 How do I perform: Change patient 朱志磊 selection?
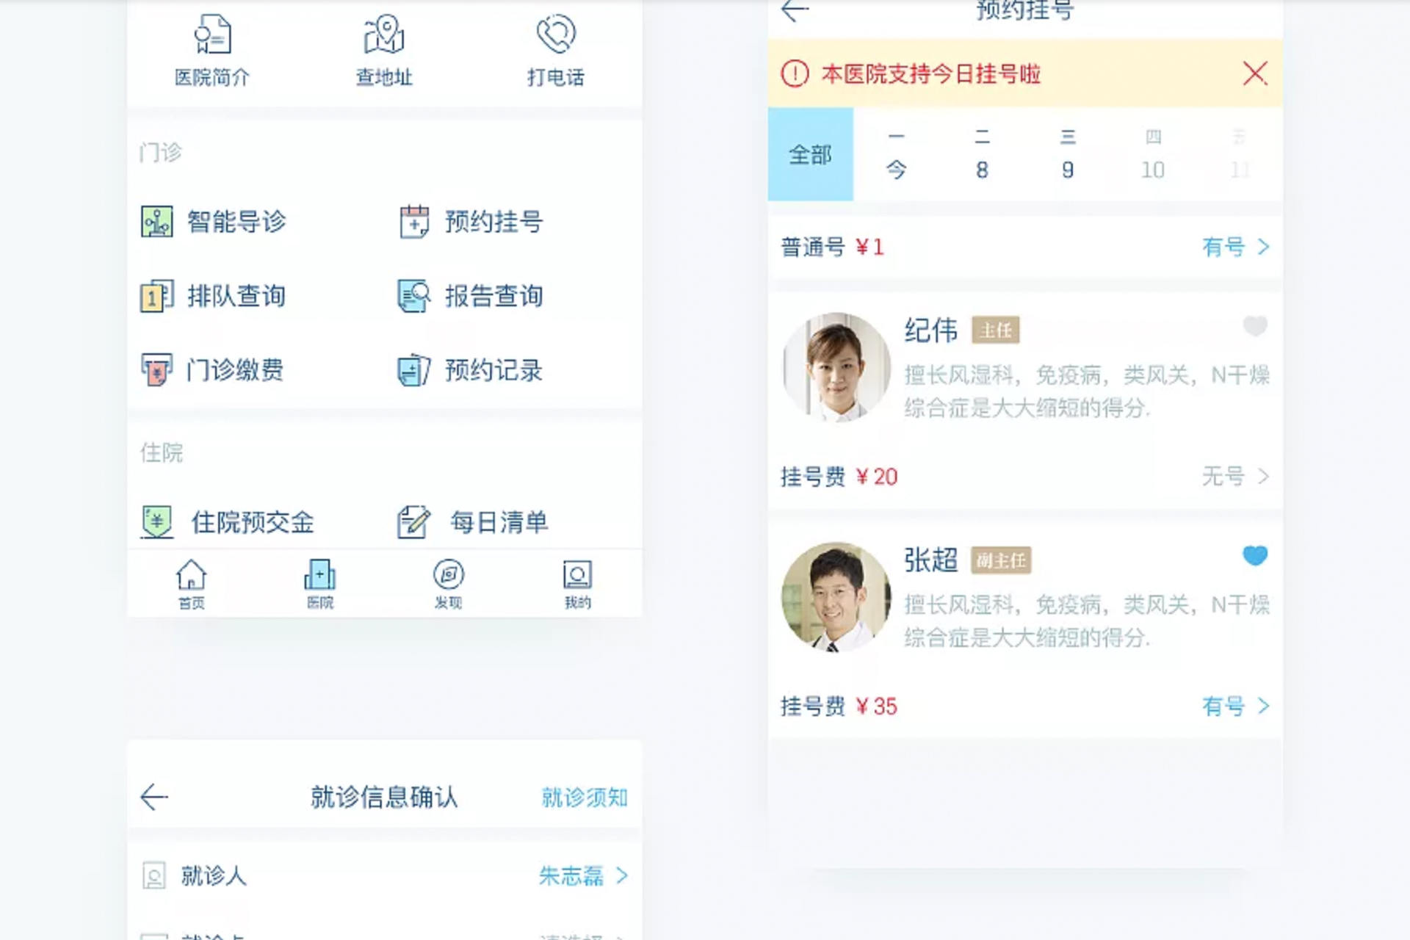click(x=583, y=875)
